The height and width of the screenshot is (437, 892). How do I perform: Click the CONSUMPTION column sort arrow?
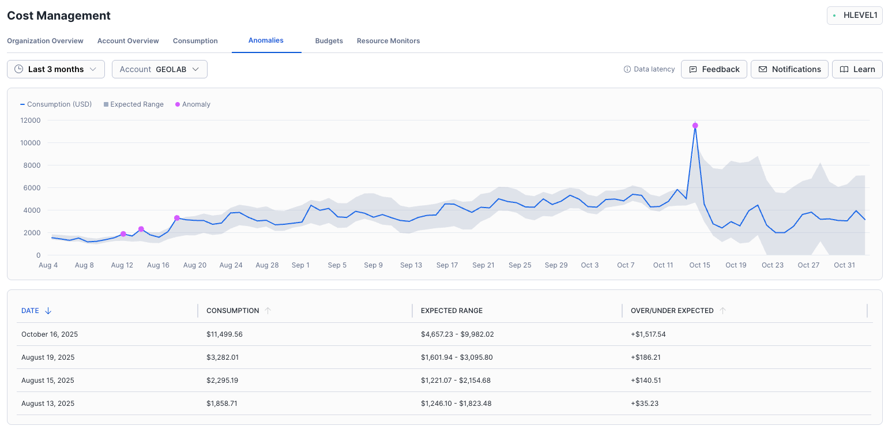(x=268, y=310)
